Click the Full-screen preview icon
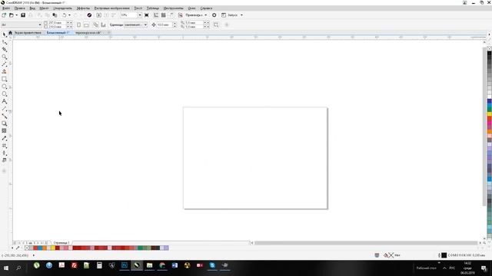This screenshot has height=276, width=492. (147, 15)
